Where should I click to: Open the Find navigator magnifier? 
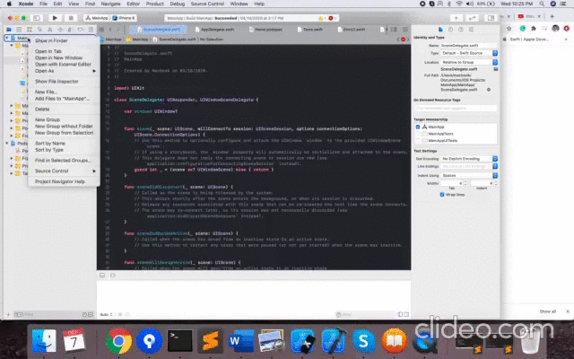click(39, 30)
